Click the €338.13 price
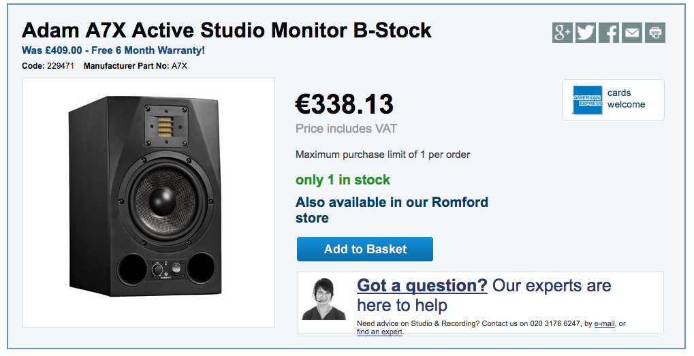Viewport: 694px width, 356px height. point(344,104)
